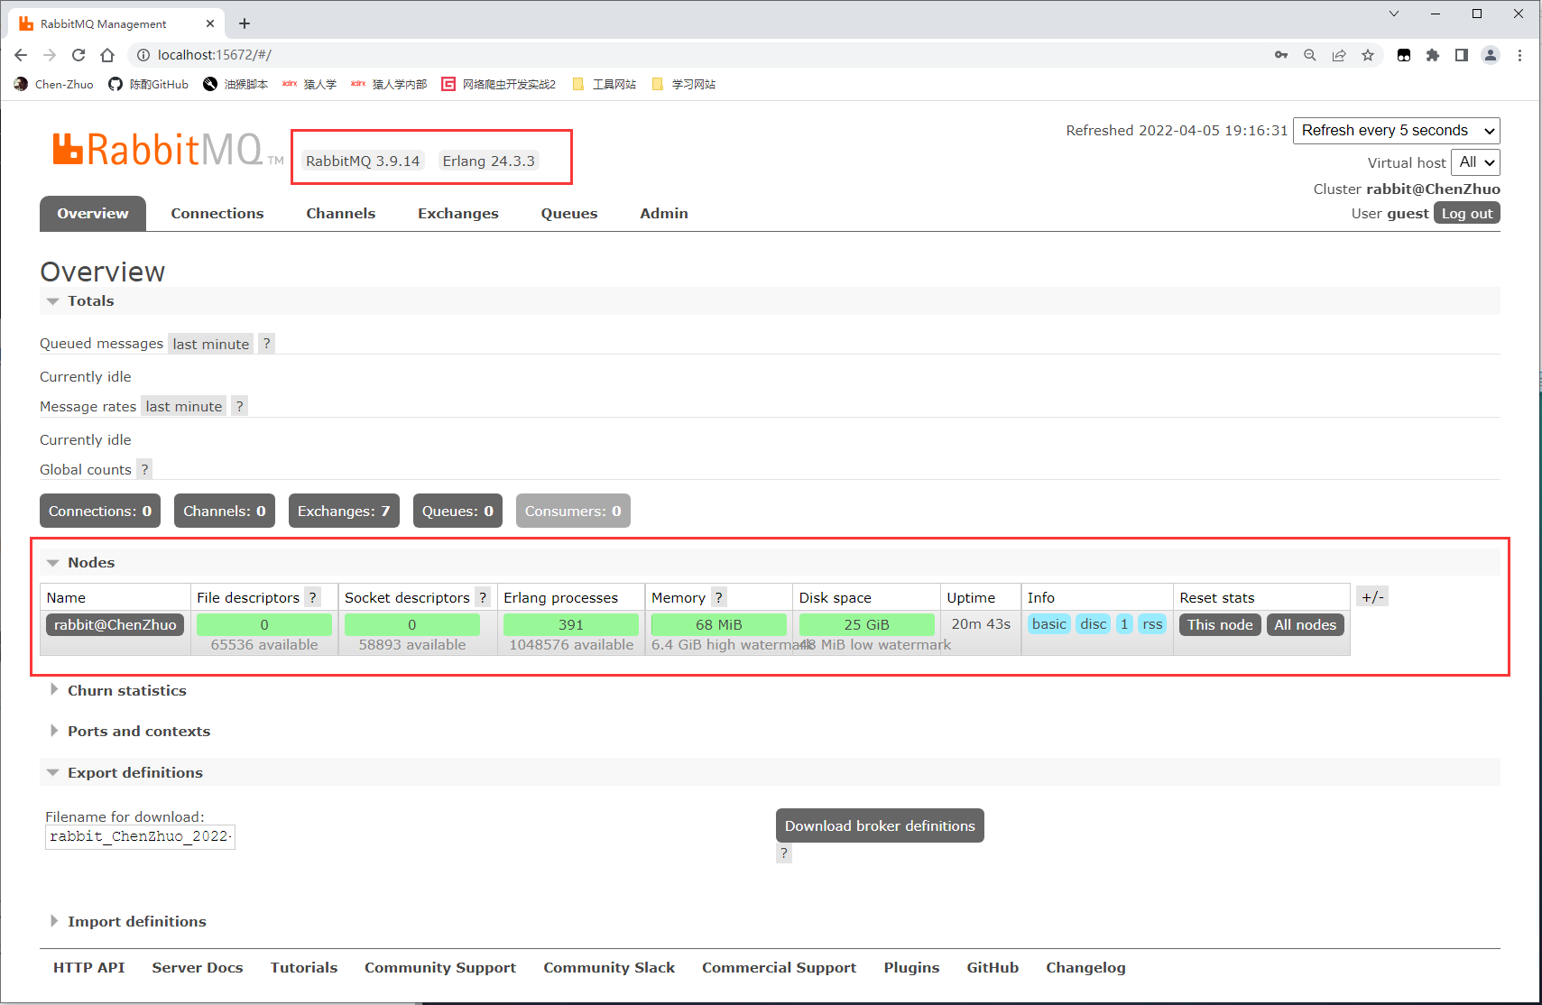The image size is (1542, 1005).
Task: Switch to the Exchanges tab
Action: (457, 214)
